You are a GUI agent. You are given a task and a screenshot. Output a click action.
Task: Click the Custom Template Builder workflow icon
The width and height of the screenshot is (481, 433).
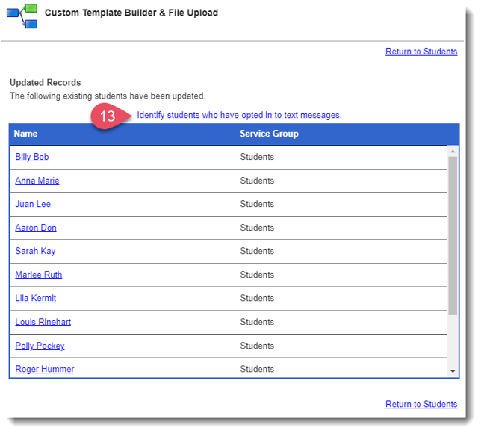pyautogui.click(x=22, y=16)
